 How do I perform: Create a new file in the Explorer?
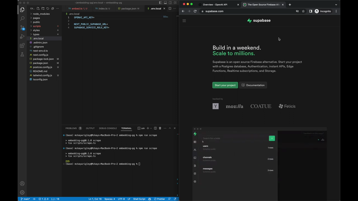(x=38, y=9)
